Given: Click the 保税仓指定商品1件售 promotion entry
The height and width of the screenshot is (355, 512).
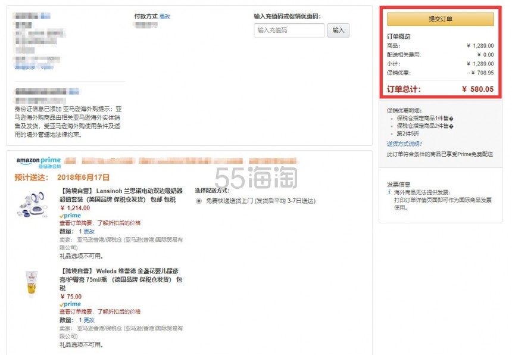Looking at the screenshot, I should click(x=425, y=118).
